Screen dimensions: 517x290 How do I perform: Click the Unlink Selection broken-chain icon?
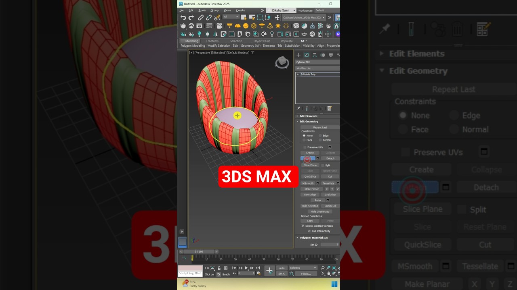tap(209, 17)
